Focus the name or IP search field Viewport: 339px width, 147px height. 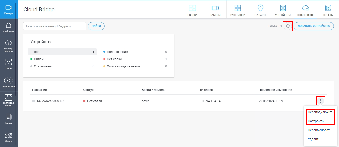(x=55, y=26)
